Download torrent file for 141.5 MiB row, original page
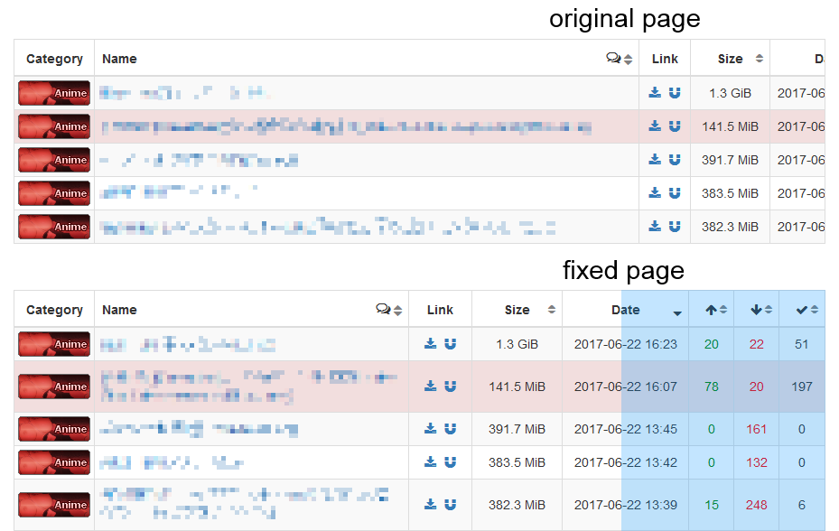 point(655,126)
